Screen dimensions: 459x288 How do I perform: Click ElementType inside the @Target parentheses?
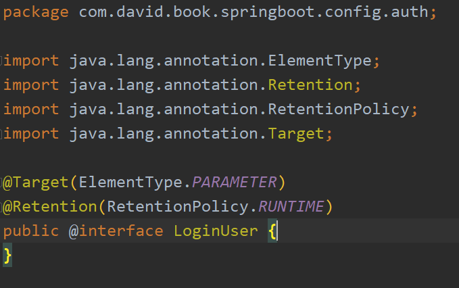coord(130,183)
